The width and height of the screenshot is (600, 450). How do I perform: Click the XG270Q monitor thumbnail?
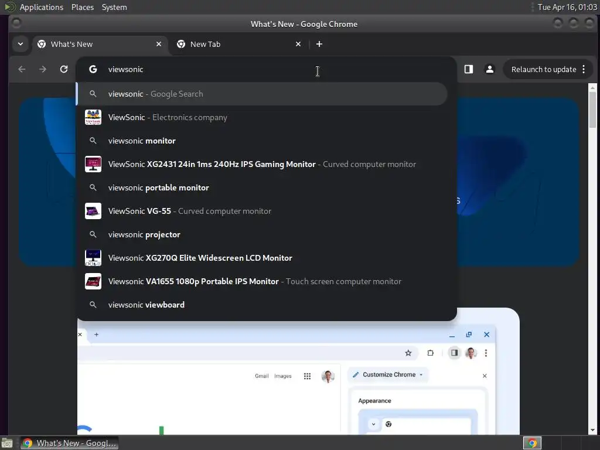pyautogui.click(x=93, y=258)
